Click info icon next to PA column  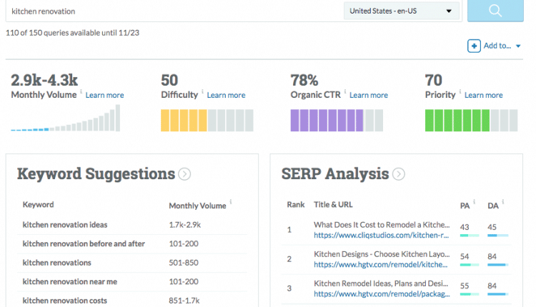(474, 201)
